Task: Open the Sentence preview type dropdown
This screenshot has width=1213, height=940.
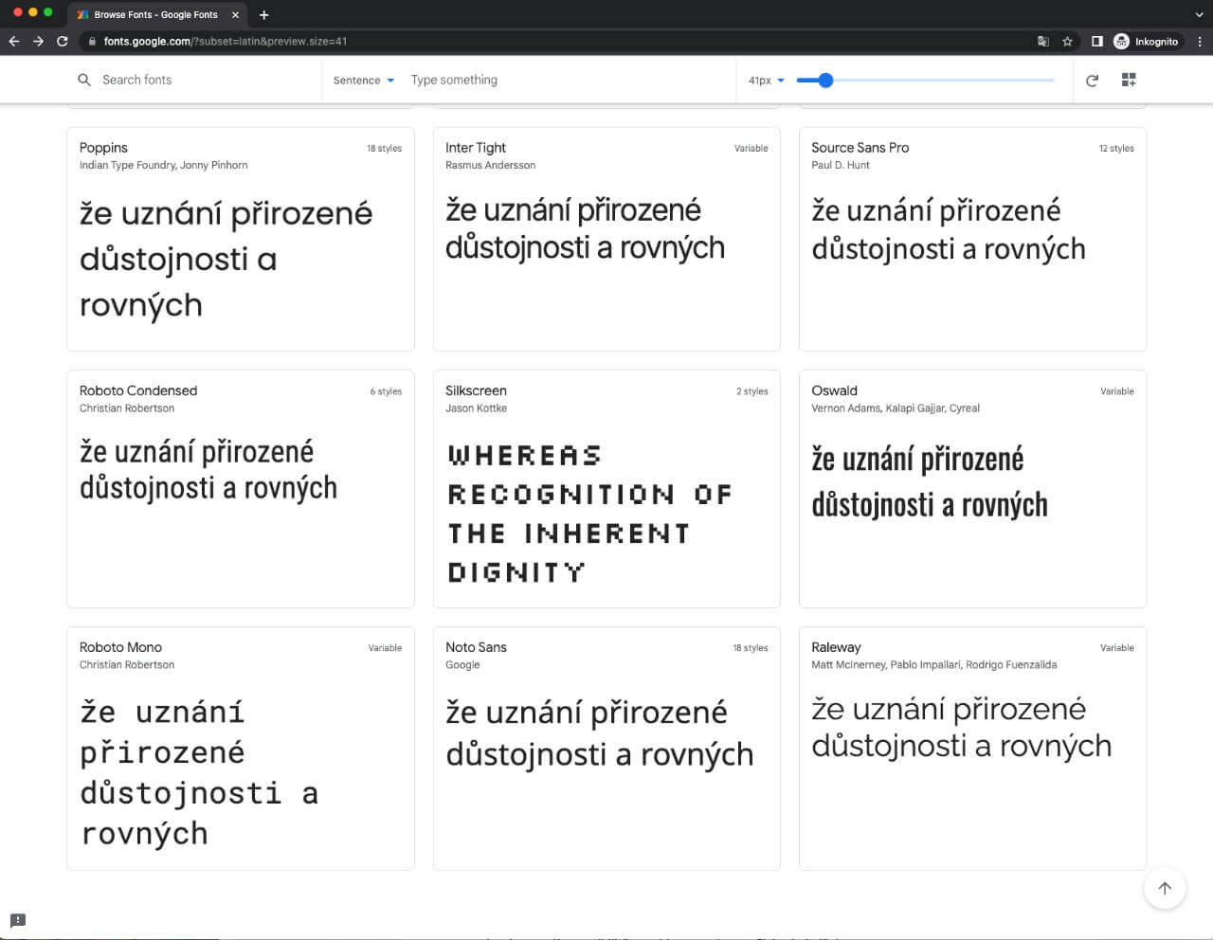Action: [363, 81]
